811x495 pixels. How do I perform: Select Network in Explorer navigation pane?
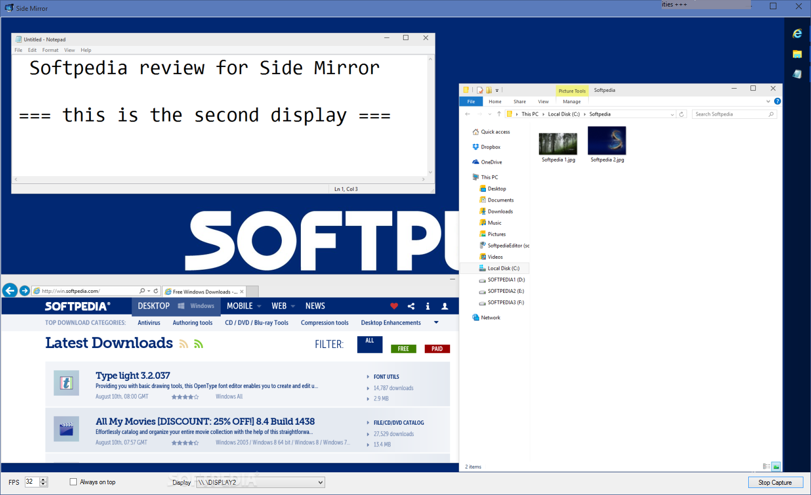point(486,318)
